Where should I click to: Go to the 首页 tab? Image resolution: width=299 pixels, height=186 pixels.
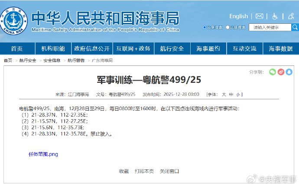[17, 49]
